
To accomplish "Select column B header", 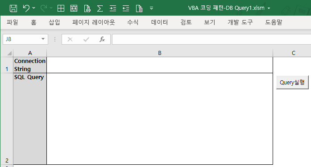I will click(160, 53).
